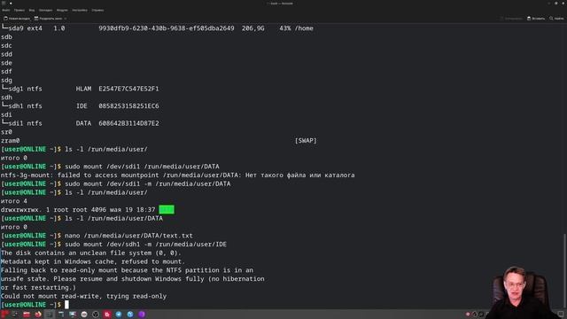Click the 'Falling back to read-only mount' line

click(127, 270)
